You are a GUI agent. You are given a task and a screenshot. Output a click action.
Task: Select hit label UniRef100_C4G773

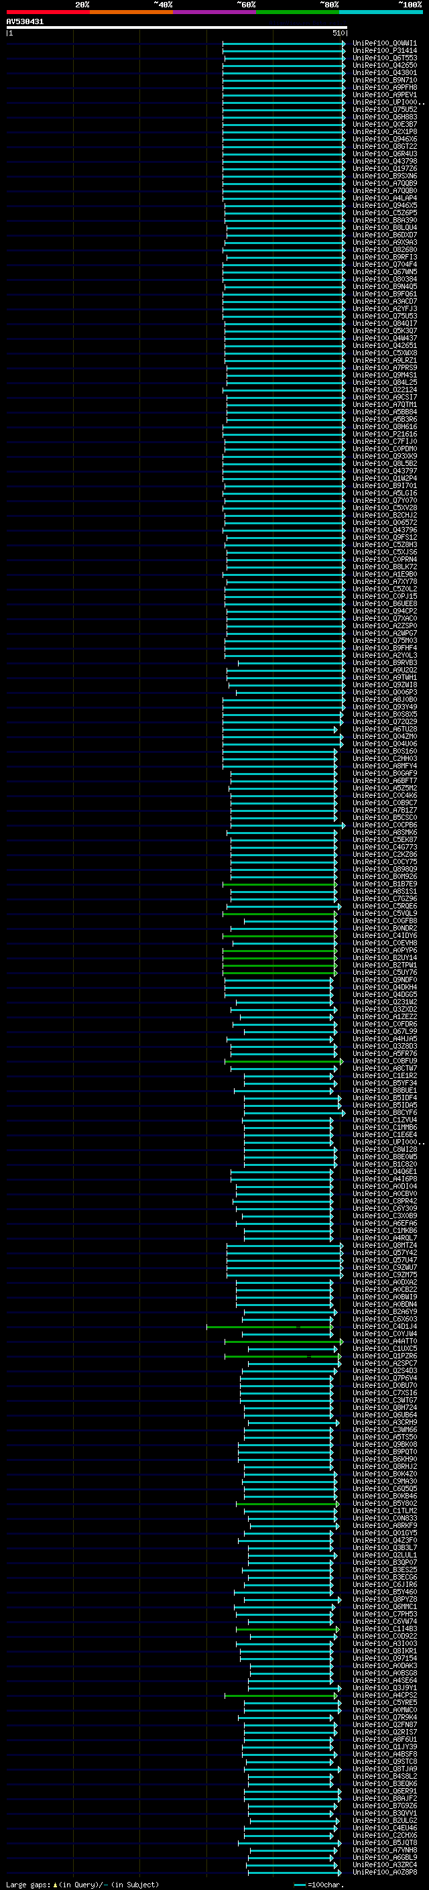coord(385,847)
